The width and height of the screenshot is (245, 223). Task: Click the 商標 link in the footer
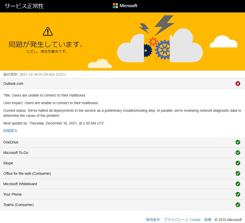pos(207,219)
